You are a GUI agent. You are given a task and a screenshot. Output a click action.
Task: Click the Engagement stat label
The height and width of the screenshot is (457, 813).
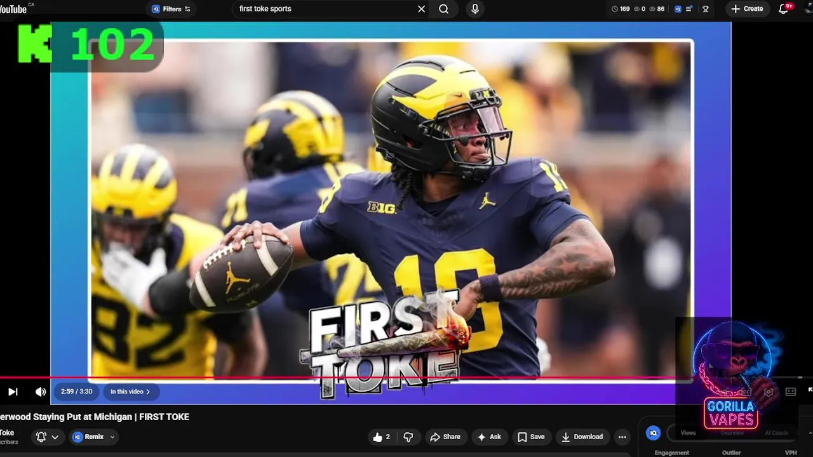672,453
